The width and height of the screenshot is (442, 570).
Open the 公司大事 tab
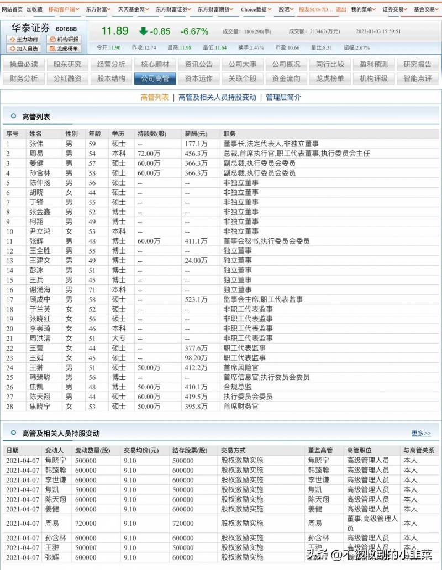243,64
